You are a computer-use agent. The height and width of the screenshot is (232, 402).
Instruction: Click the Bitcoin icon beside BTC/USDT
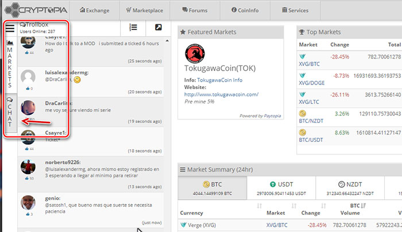pyautogui.click(x=303, y=132)
